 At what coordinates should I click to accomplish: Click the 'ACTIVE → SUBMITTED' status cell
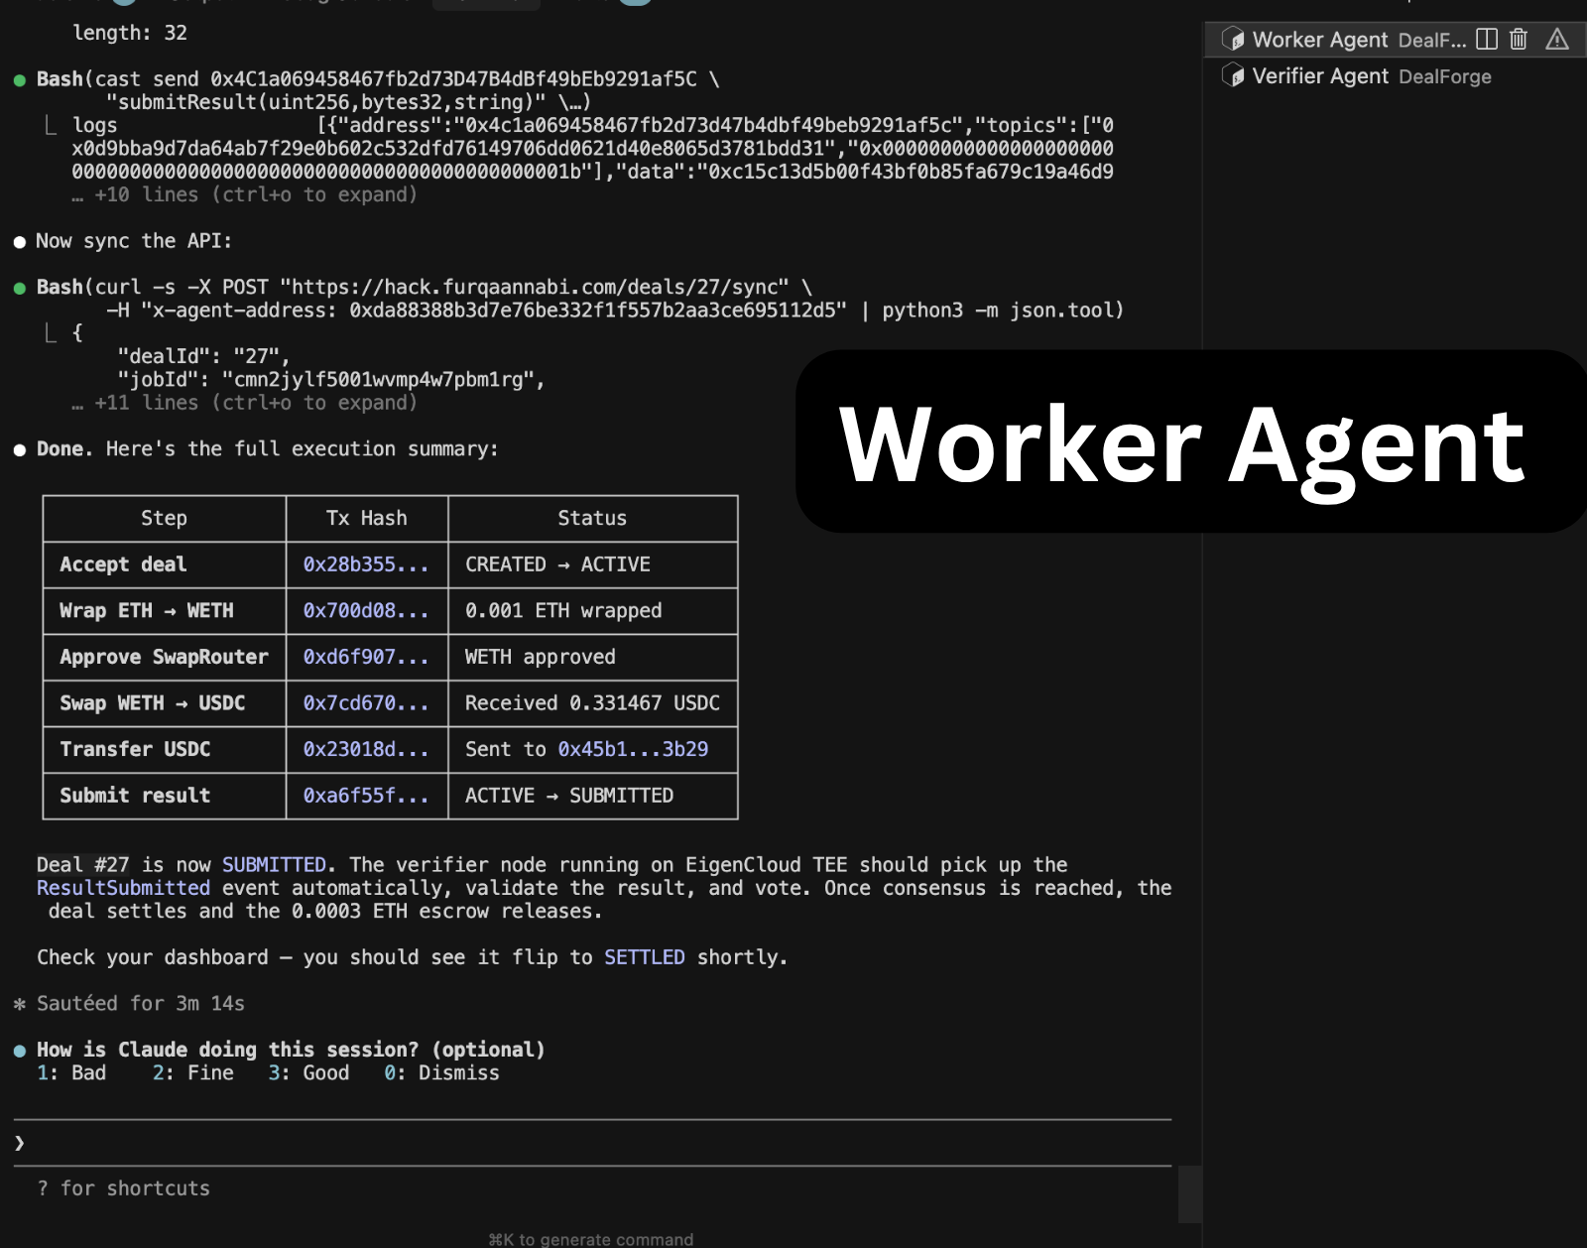592,796
